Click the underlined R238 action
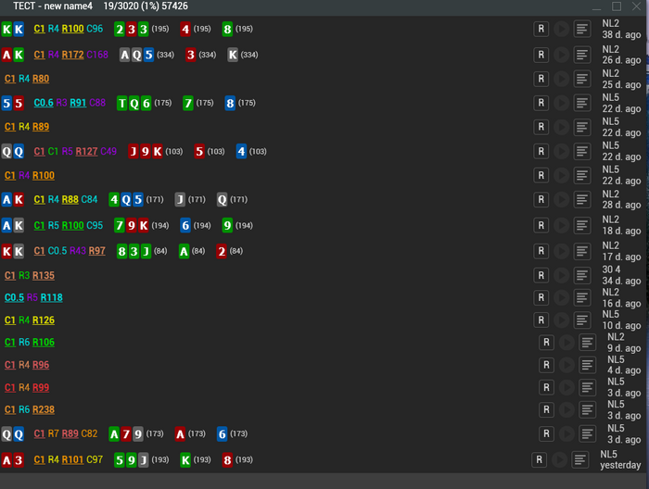Viewport: 649px width, 489px height. [44, 409]
